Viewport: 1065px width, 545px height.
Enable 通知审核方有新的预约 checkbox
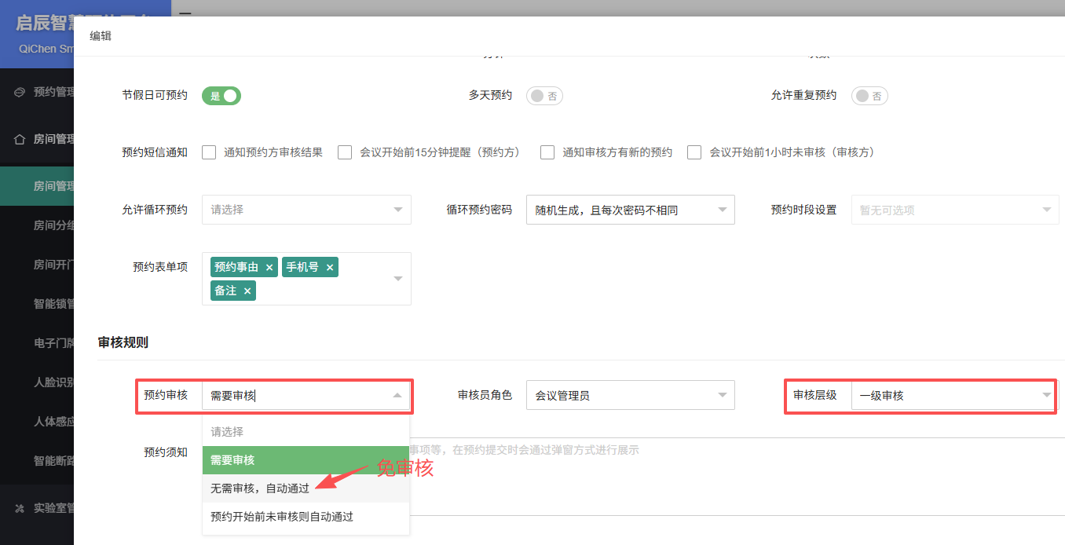coord(547,152)
